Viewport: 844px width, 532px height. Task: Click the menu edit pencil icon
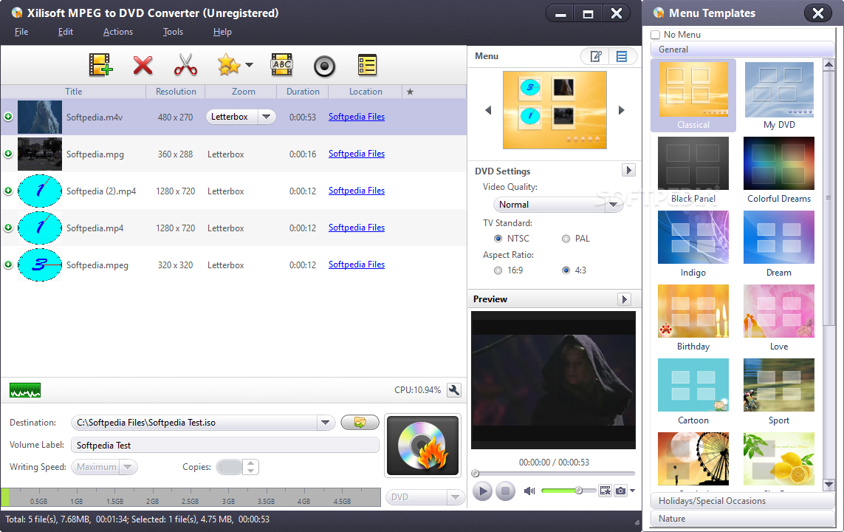pos(595,56)
